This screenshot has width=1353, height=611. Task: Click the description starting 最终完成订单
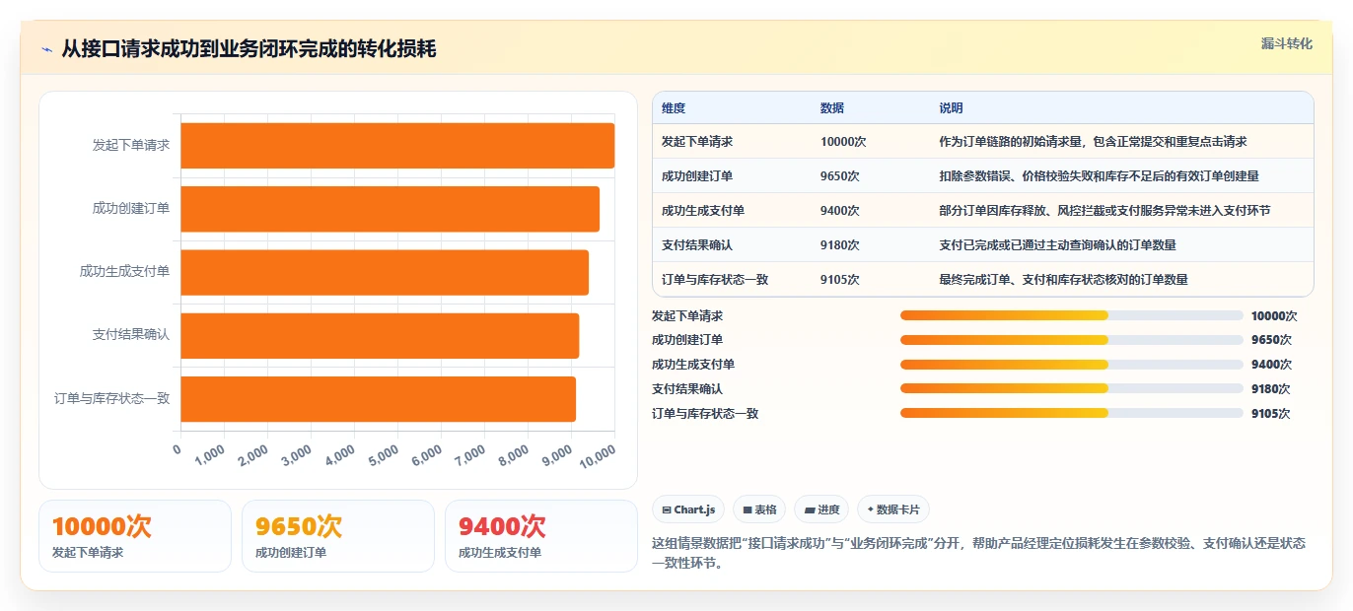(x=1064, y=280)
